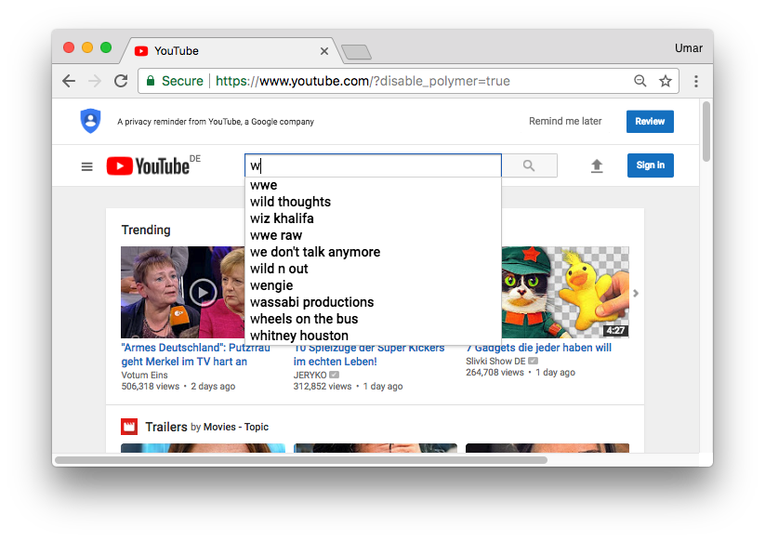Open the zoom magnifier icon in address bar
The height and width of the screenshot is (541, 765).
(640, 81)
